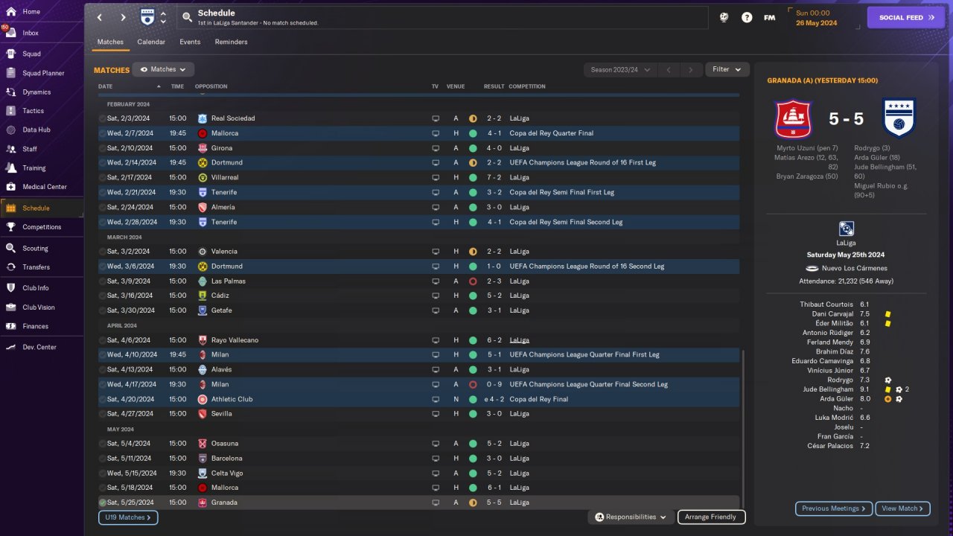The image size is (953, 536).
Task: Open the FM menu icon
Action: (x=770, y=17)
